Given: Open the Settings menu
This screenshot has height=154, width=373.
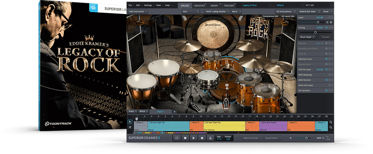Looking at the screenshot, I should (x=149, y=5).
